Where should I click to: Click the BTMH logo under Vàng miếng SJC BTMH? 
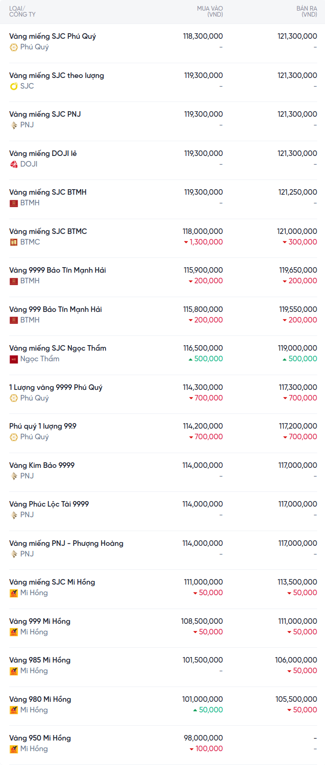14,203
